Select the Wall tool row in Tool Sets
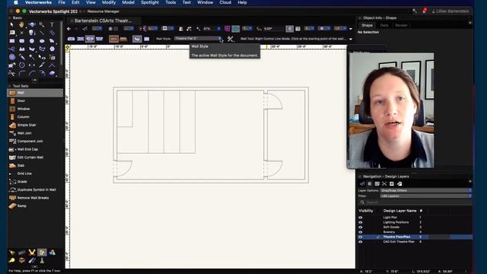This screenshot has height=274, width=487. (x=35, y=93)
